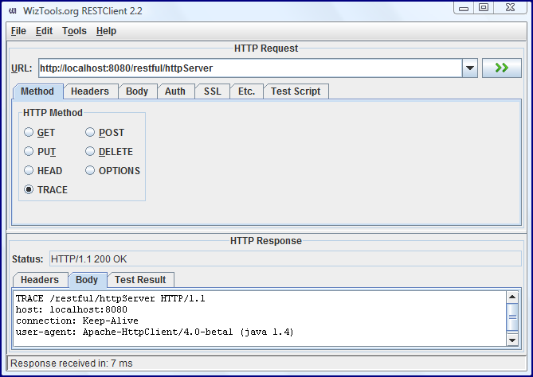Click the Status field showing HTTP/1.1 200 OK
533x377 pixels.
pos(285,259)
